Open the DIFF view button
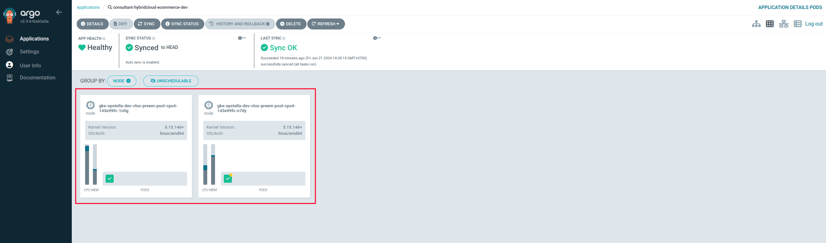 (x=121, y=24)
